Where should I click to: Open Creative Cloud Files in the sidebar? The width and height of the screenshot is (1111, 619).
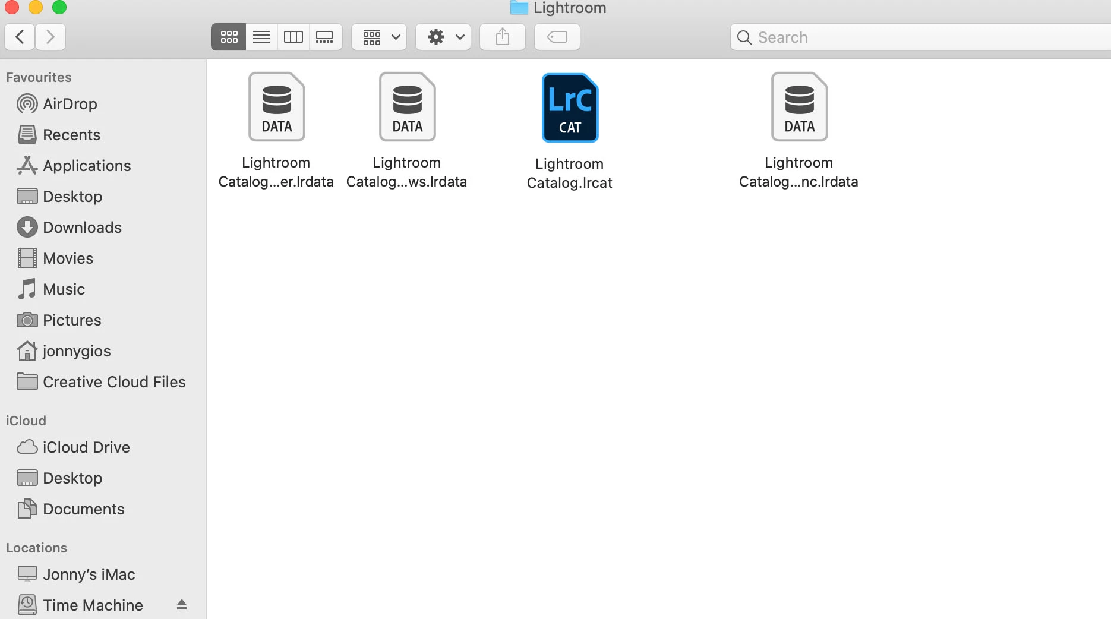(x=103, y=382)
